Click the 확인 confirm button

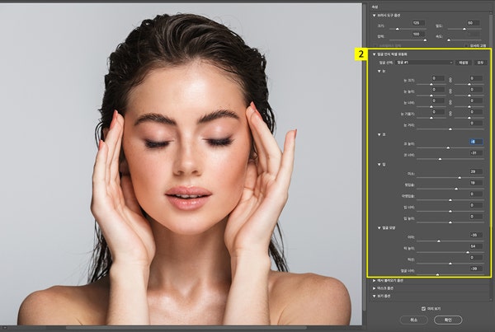[450, 320]
